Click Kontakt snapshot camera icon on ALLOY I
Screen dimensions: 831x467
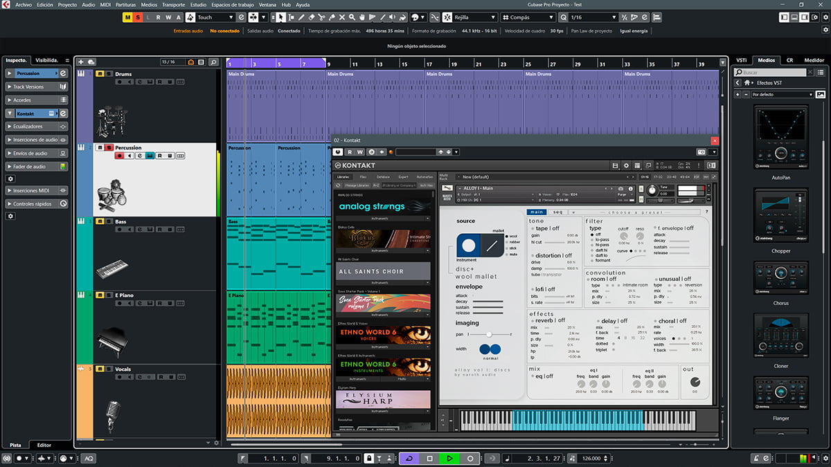coord(621,188)
